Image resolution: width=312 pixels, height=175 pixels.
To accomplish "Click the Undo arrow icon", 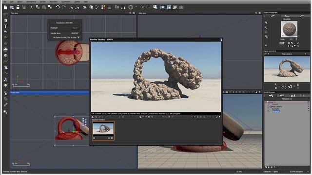I will click(58, 7).
